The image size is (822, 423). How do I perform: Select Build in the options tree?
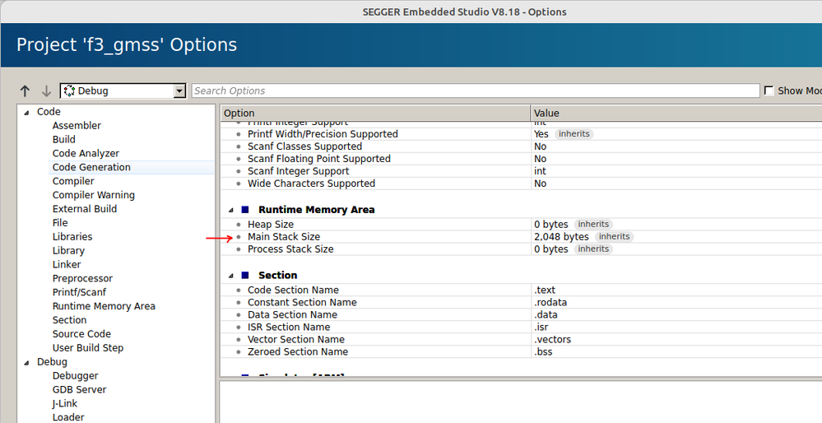(64, 139)
